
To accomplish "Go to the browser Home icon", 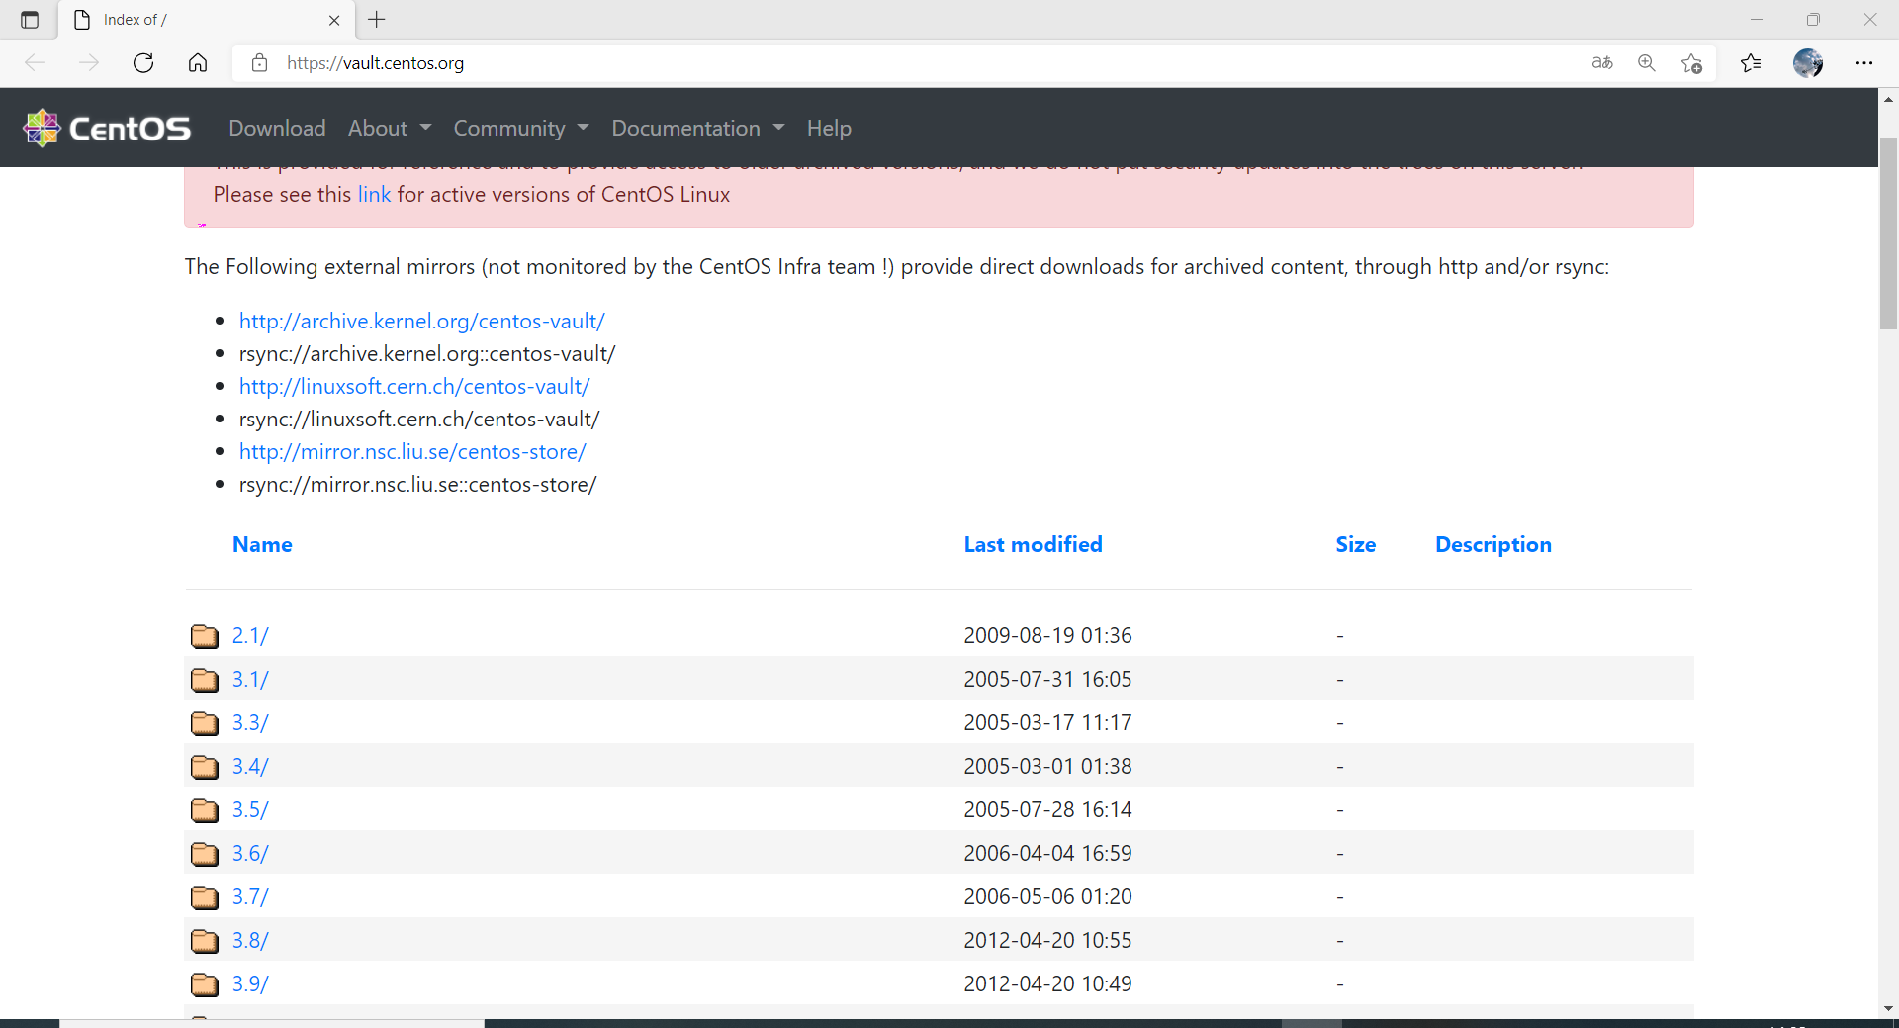I will click(x=198, y=63).
